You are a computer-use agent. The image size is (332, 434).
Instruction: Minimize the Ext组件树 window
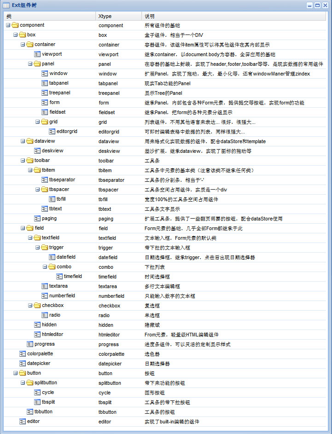pyautogui.click(x=310, y=5)
